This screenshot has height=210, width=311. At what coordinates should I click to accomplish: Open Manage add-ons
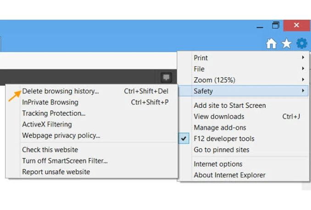(x=244, y=128)
